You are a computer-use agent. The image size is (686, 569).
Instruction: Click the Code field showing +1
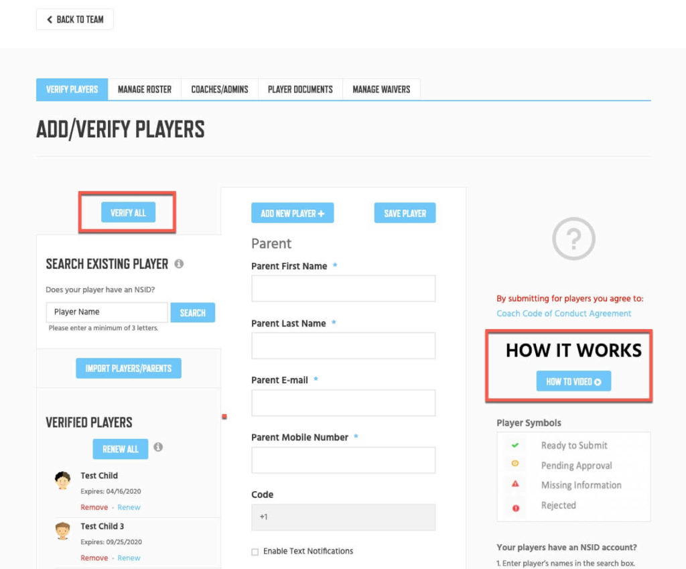point(344,517)
